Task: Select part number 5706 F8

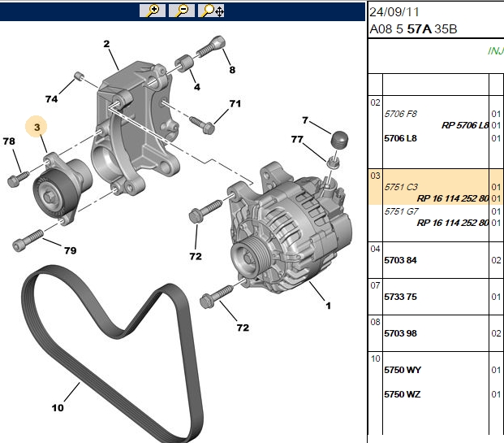Action: (400, 114)
